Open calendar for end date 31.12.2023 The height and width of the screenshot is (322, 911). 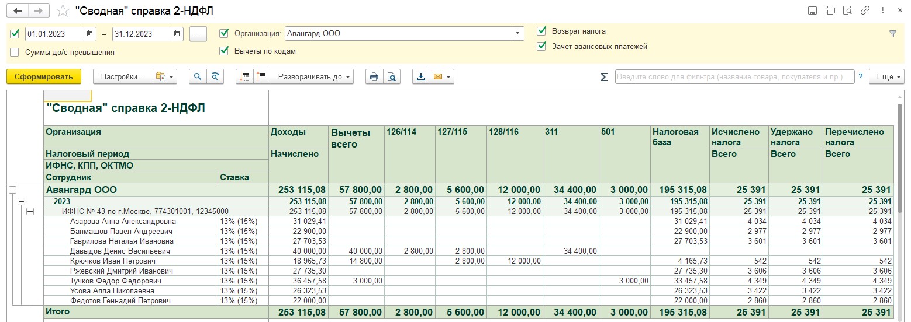pos(177,34)
